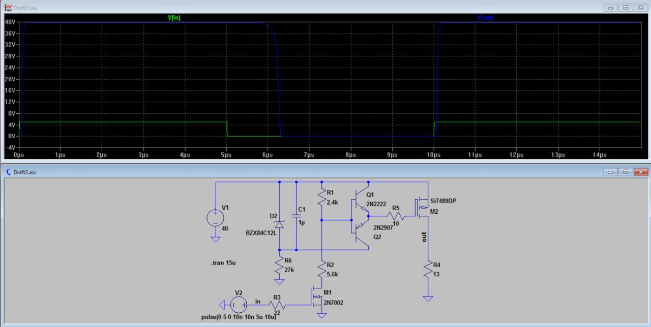Click the V(out) trace label in waveform

[x=485, y=17]
